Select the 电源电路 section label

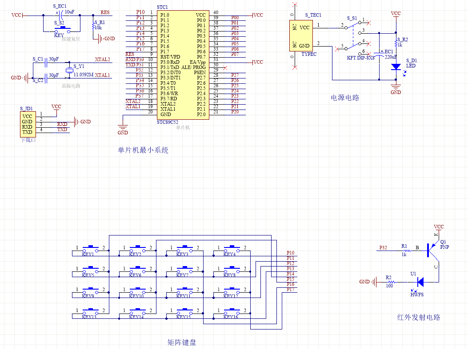tap(344, 98)
